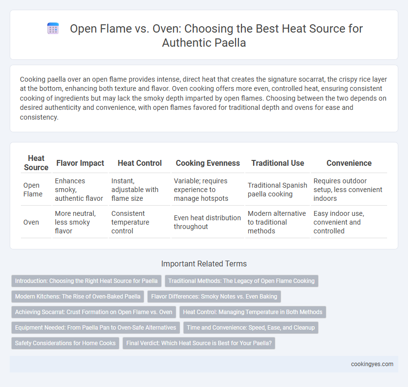
Task: Click the Cooking Evenness column header
Action: 208,163
